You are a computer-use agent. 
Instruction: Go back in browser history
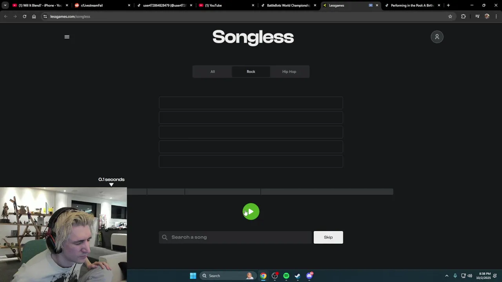point(5,16)
